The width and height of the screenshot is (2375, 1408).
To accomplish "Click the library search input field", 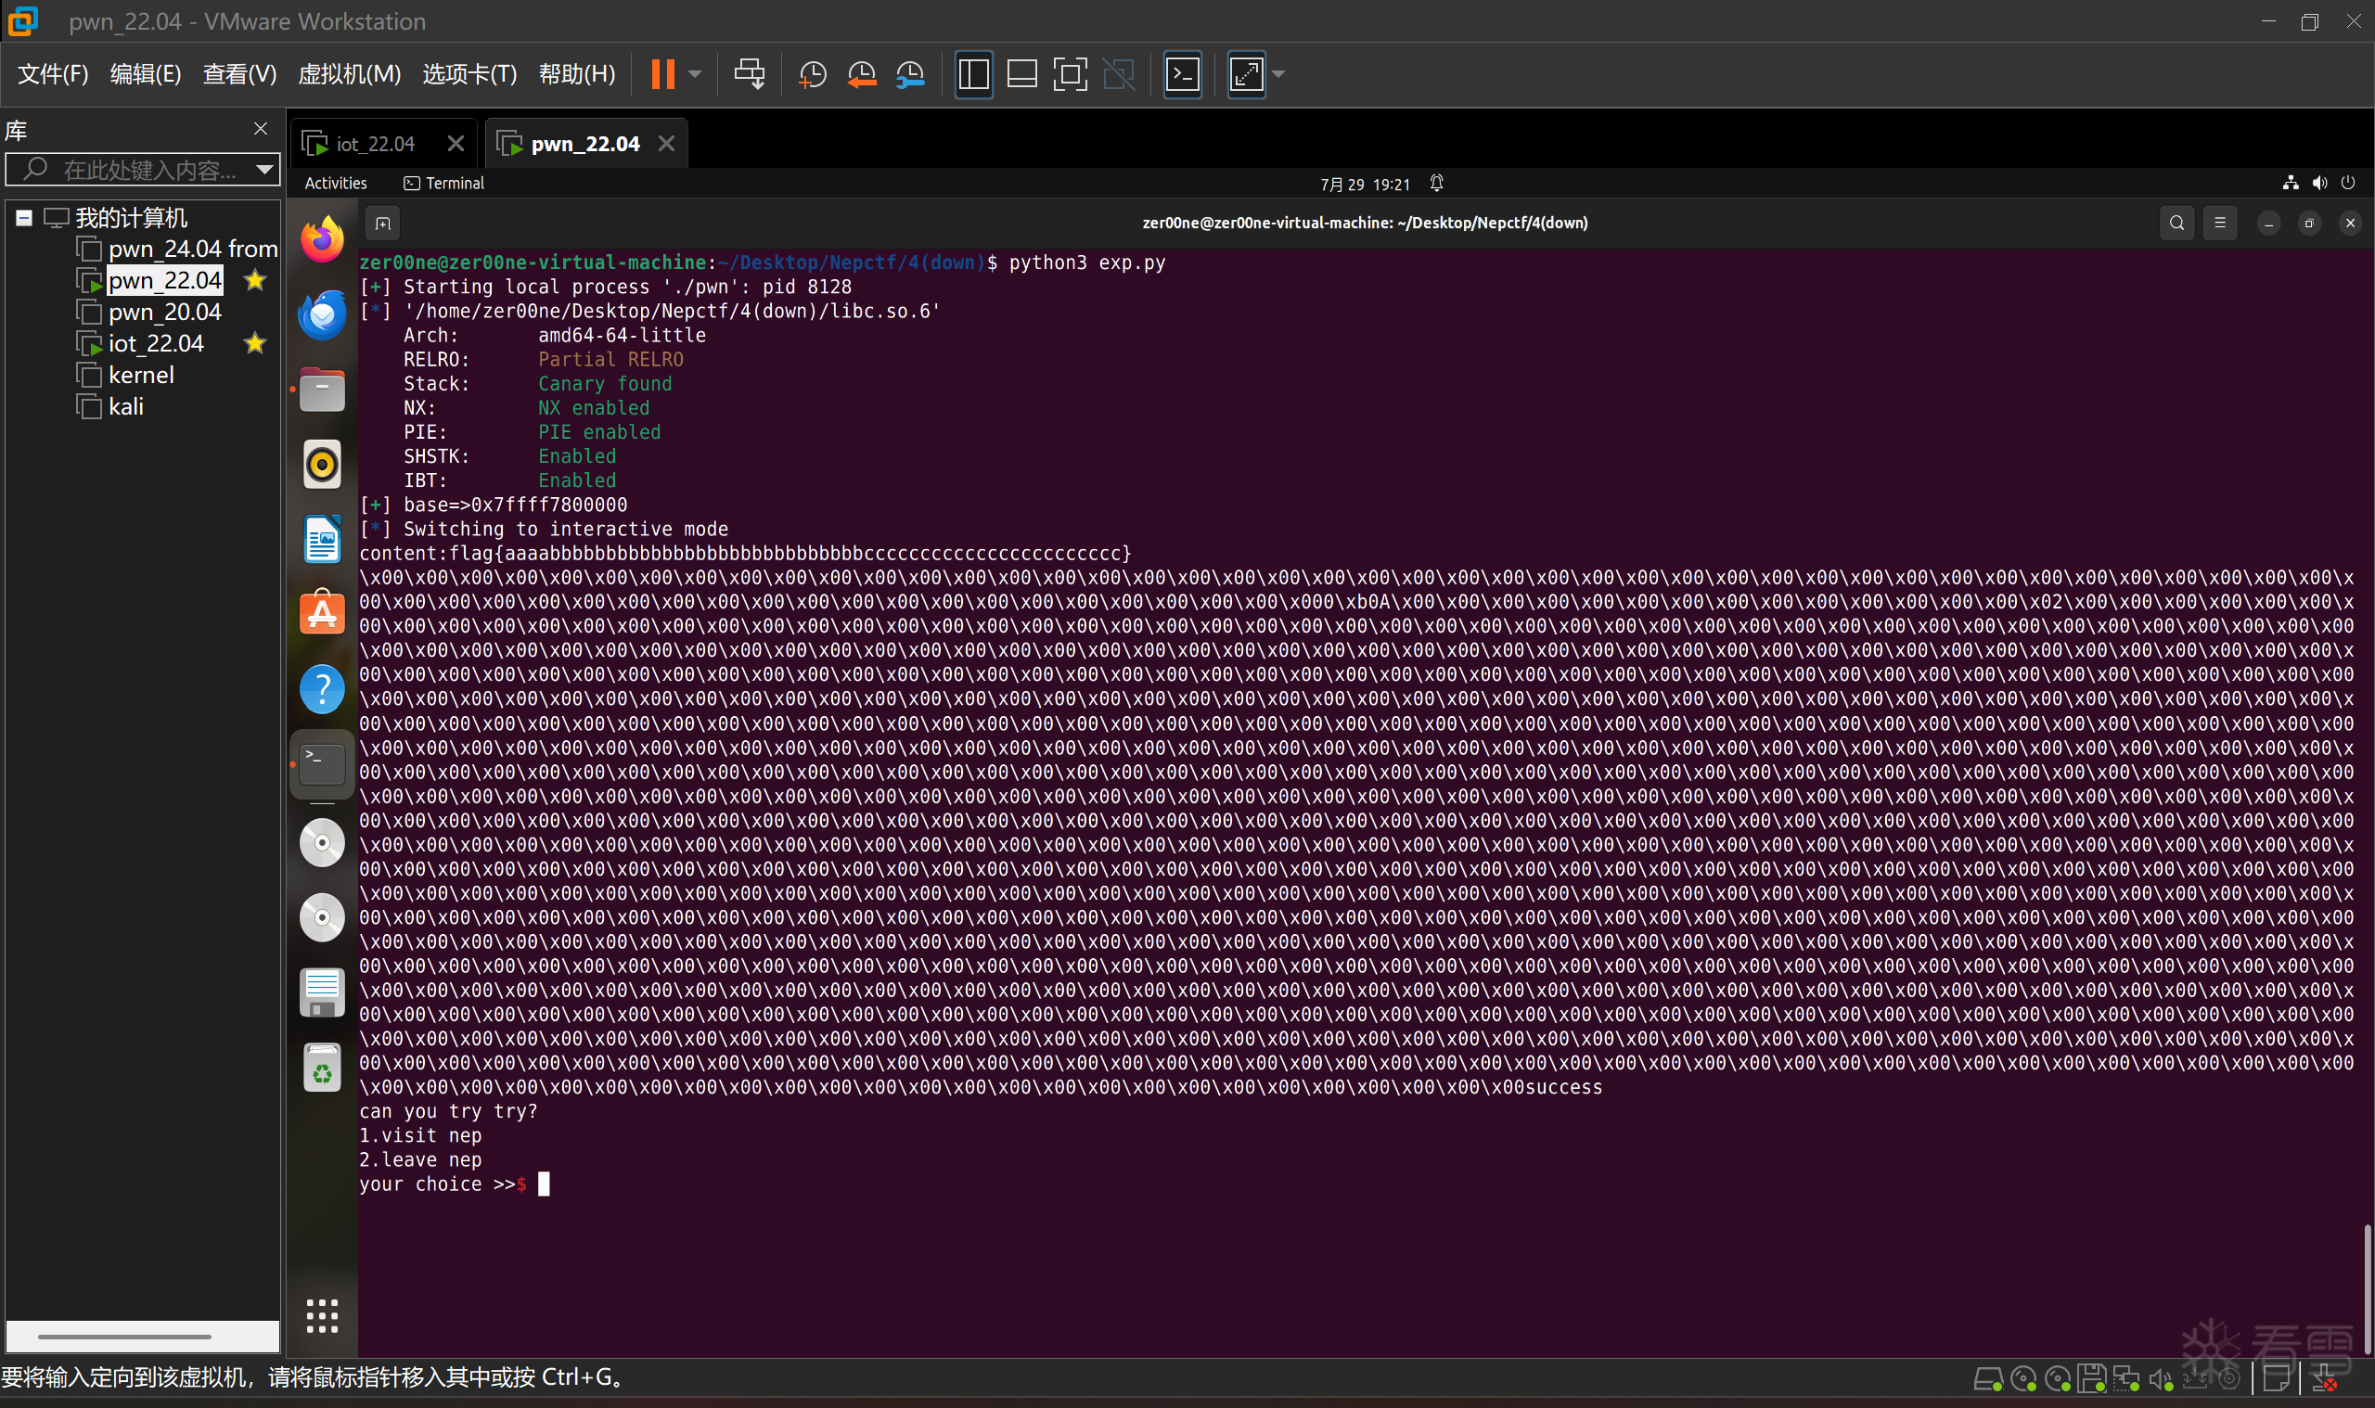I will [148, 170].
